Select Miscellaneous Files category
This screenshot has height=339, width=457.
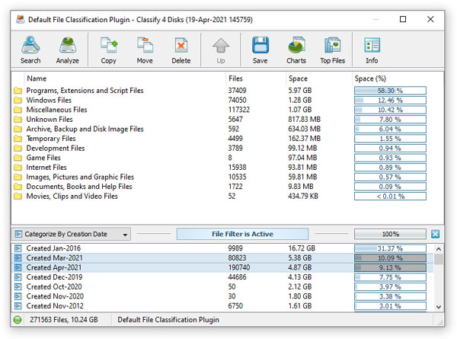coord(56,110)
